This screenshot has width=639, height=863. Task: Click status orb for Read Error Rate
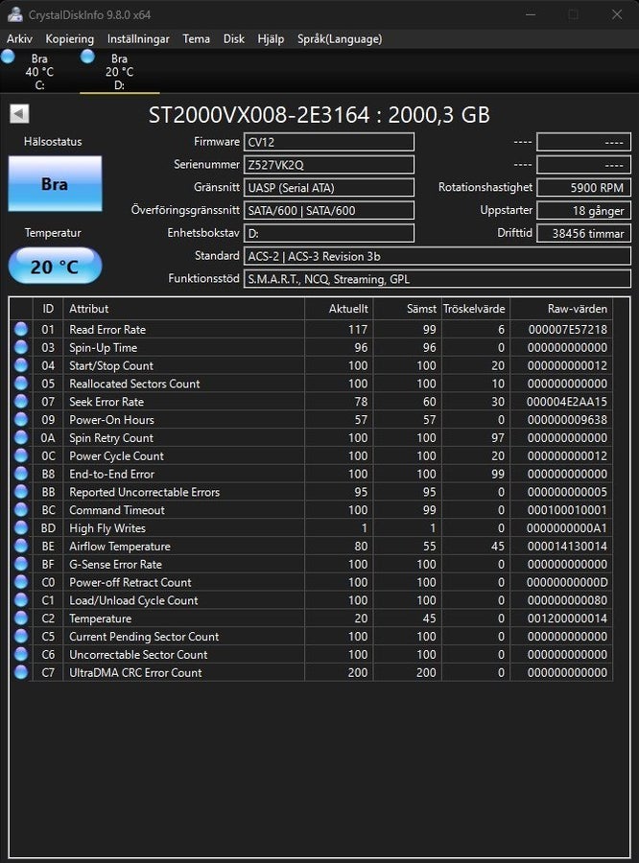coord(21,329)
